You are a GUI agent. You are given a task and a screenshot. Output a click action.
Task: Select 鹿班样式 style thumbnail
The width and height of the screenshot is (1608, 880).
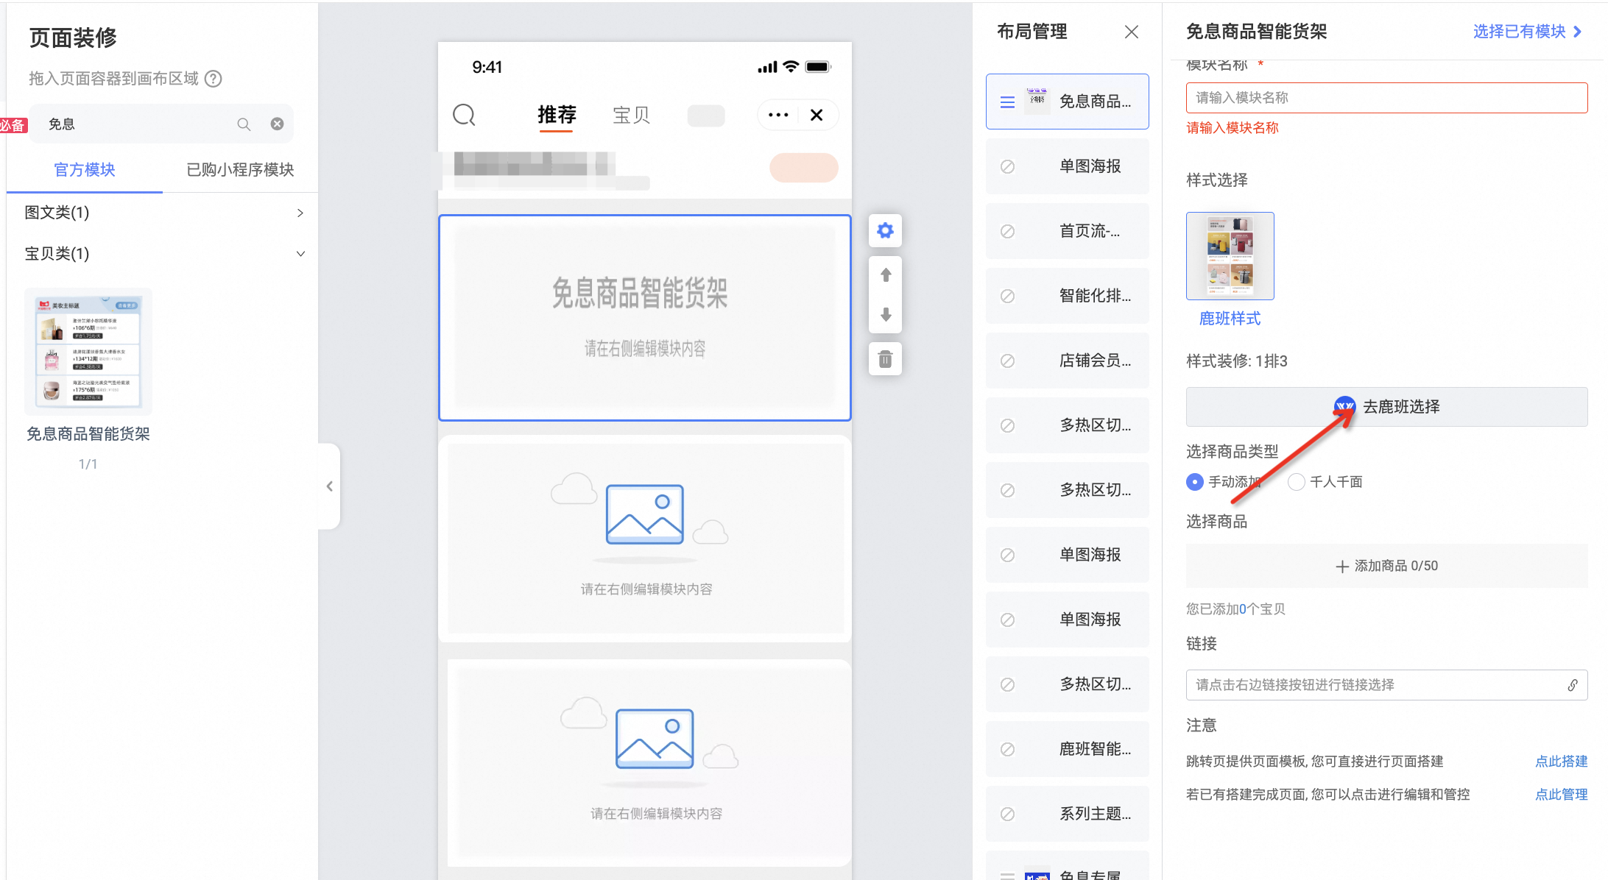coord(1230,256)
